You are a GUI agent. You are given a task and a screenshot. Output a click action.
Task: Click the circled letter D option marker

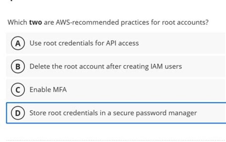pos(16,113)
